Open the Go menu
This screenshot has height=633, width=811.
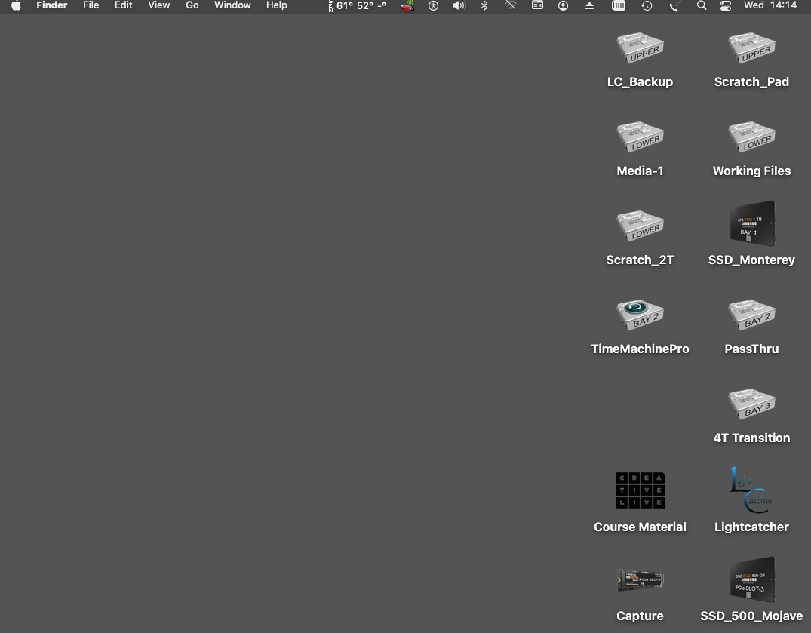192,5
